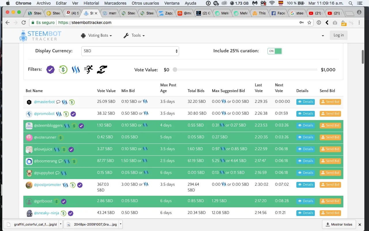Expand graffiti_colorful_cat download options arrow
Screen dimensions: 369x231
[x=60, y=224]
